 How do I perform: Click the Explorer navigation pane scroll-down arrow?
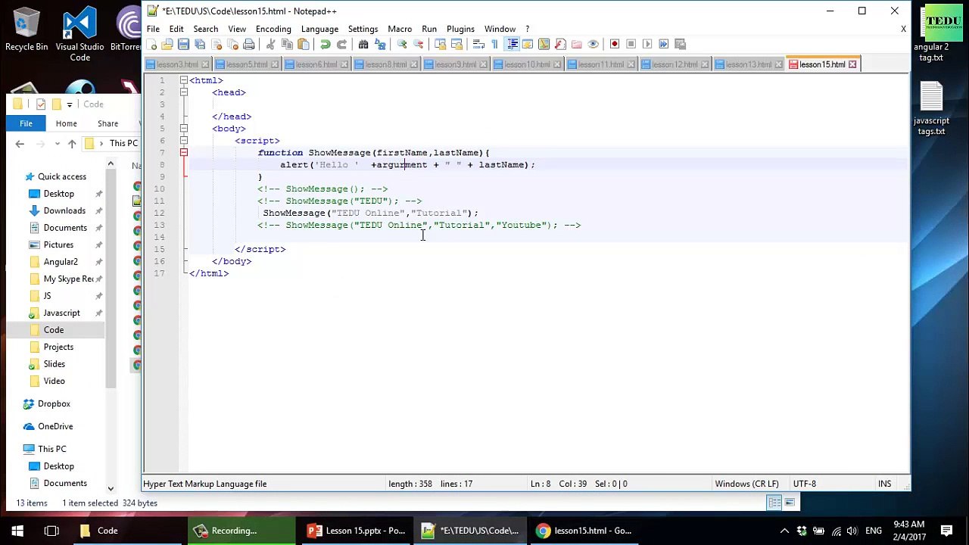tap(111, 489)
